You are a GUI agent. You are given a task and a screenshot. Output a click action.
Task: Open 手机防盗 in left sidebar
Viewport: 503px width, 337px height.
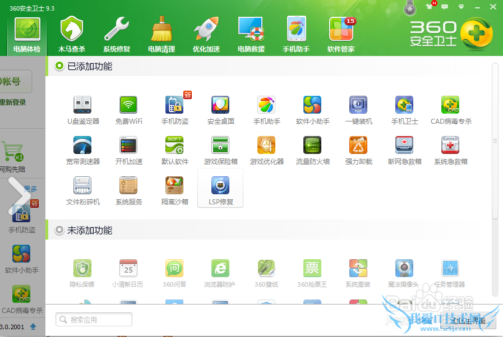coord(21,218)
